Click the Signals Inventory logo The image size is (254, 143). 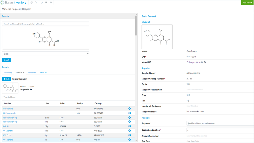click(x=14, y=3)
